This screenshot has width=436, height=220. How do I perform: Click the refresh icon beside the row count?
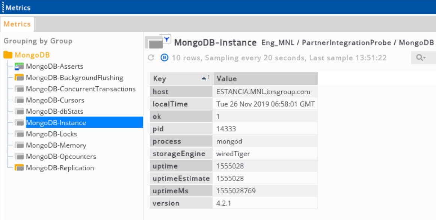[151, 58]
